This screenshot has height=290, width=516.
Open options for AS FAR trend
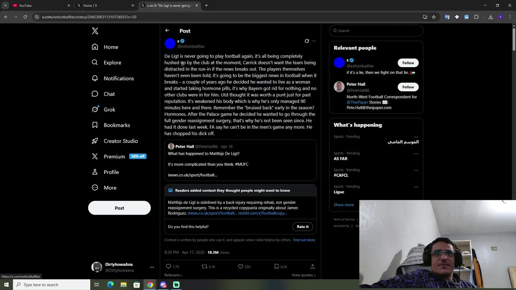point(416,153)
